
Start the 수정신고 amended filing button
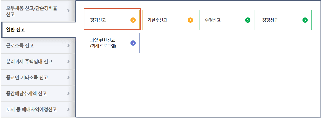point(213,20)
